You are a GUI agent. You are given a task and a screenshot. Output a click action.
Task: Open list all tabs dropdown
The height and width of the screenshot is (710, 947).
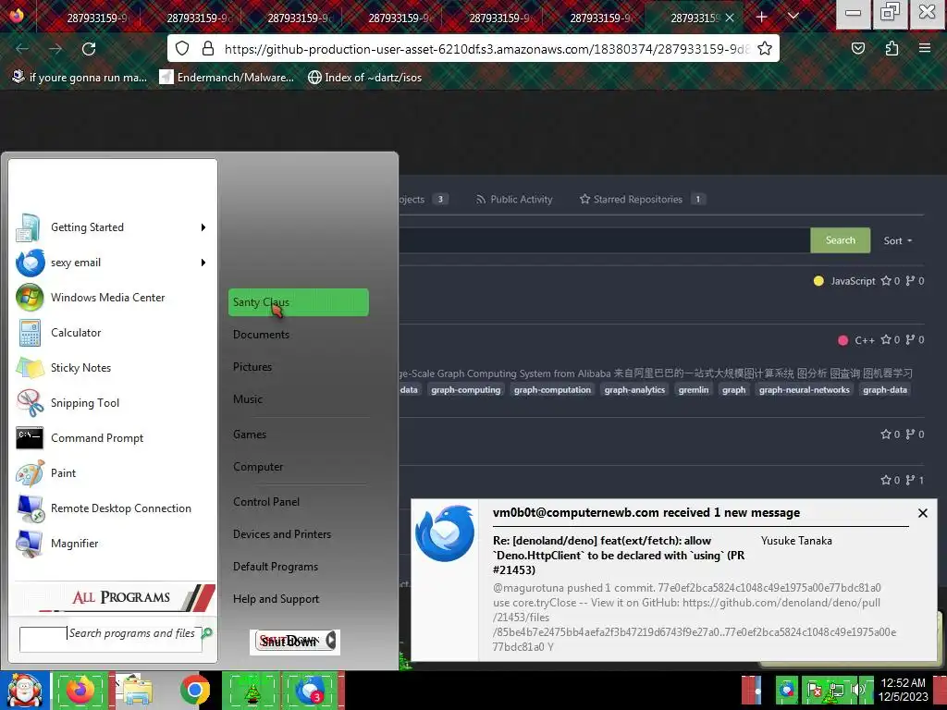[x=793, y=17]
